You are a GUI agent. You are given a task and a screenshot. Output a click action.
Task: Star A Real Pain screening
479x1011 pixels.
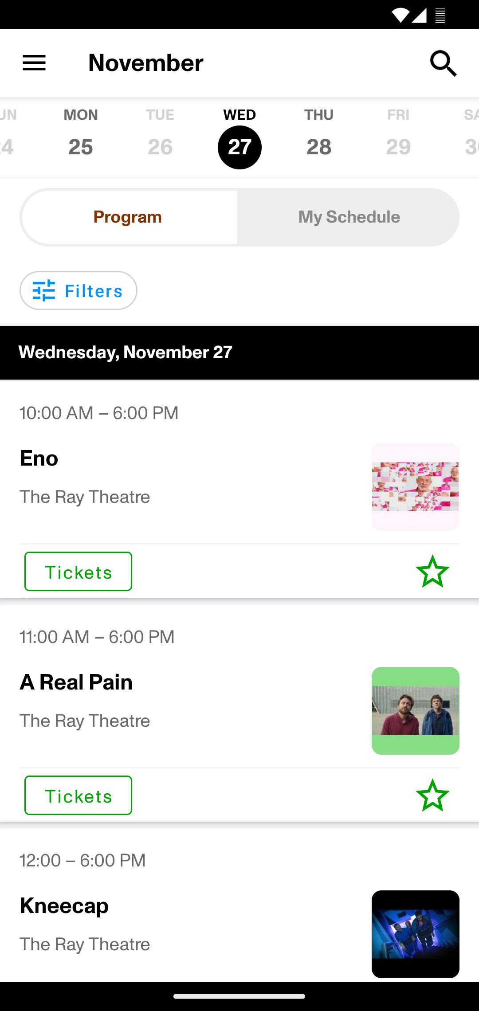tap(432, 795)
